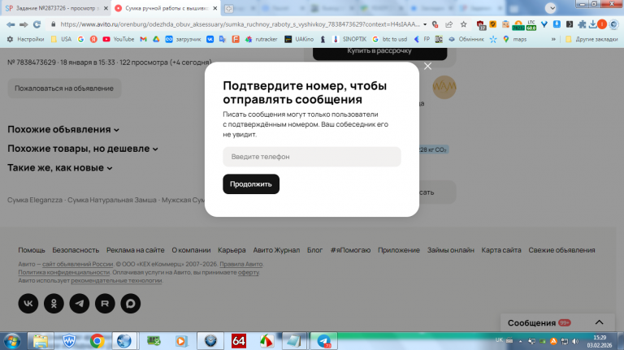624x350 pixels.
Task: Open the Обмінник bookmark
Action: pos(466,39)
